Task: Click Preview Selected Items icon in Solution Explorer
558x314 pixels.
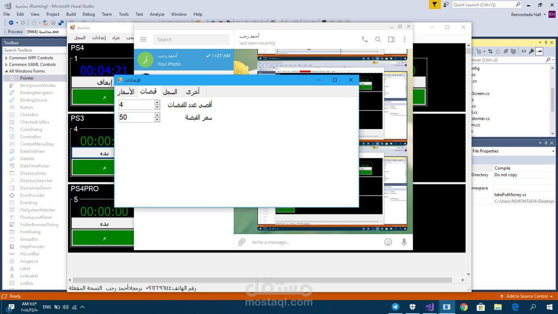Action: 539,51
